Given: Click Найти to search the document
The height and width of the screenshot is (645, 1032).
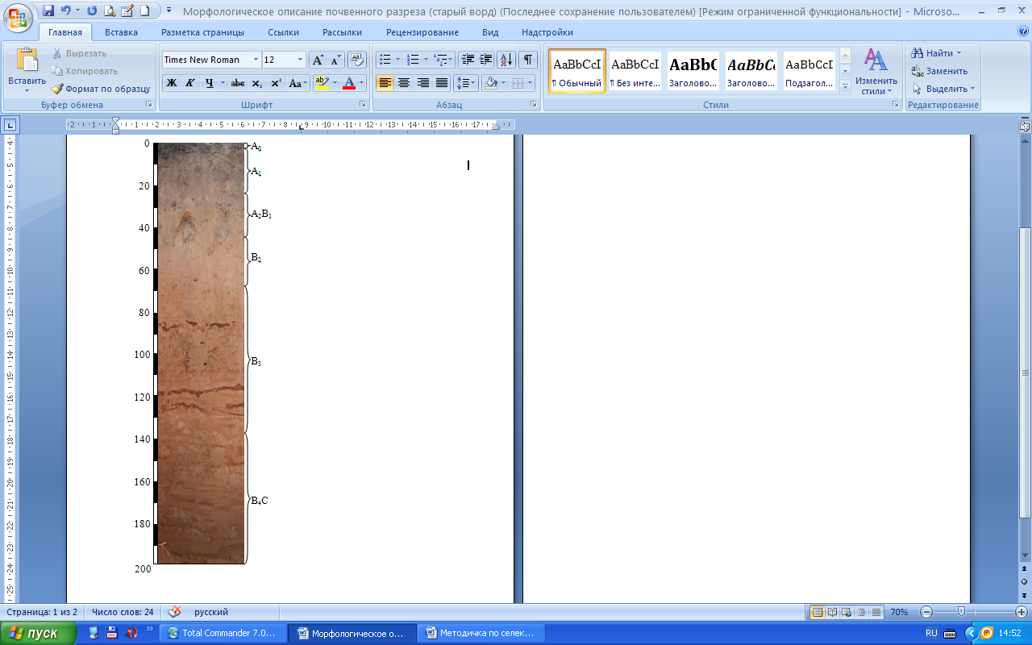Looking at the screenshot, I should click(935, 53).
